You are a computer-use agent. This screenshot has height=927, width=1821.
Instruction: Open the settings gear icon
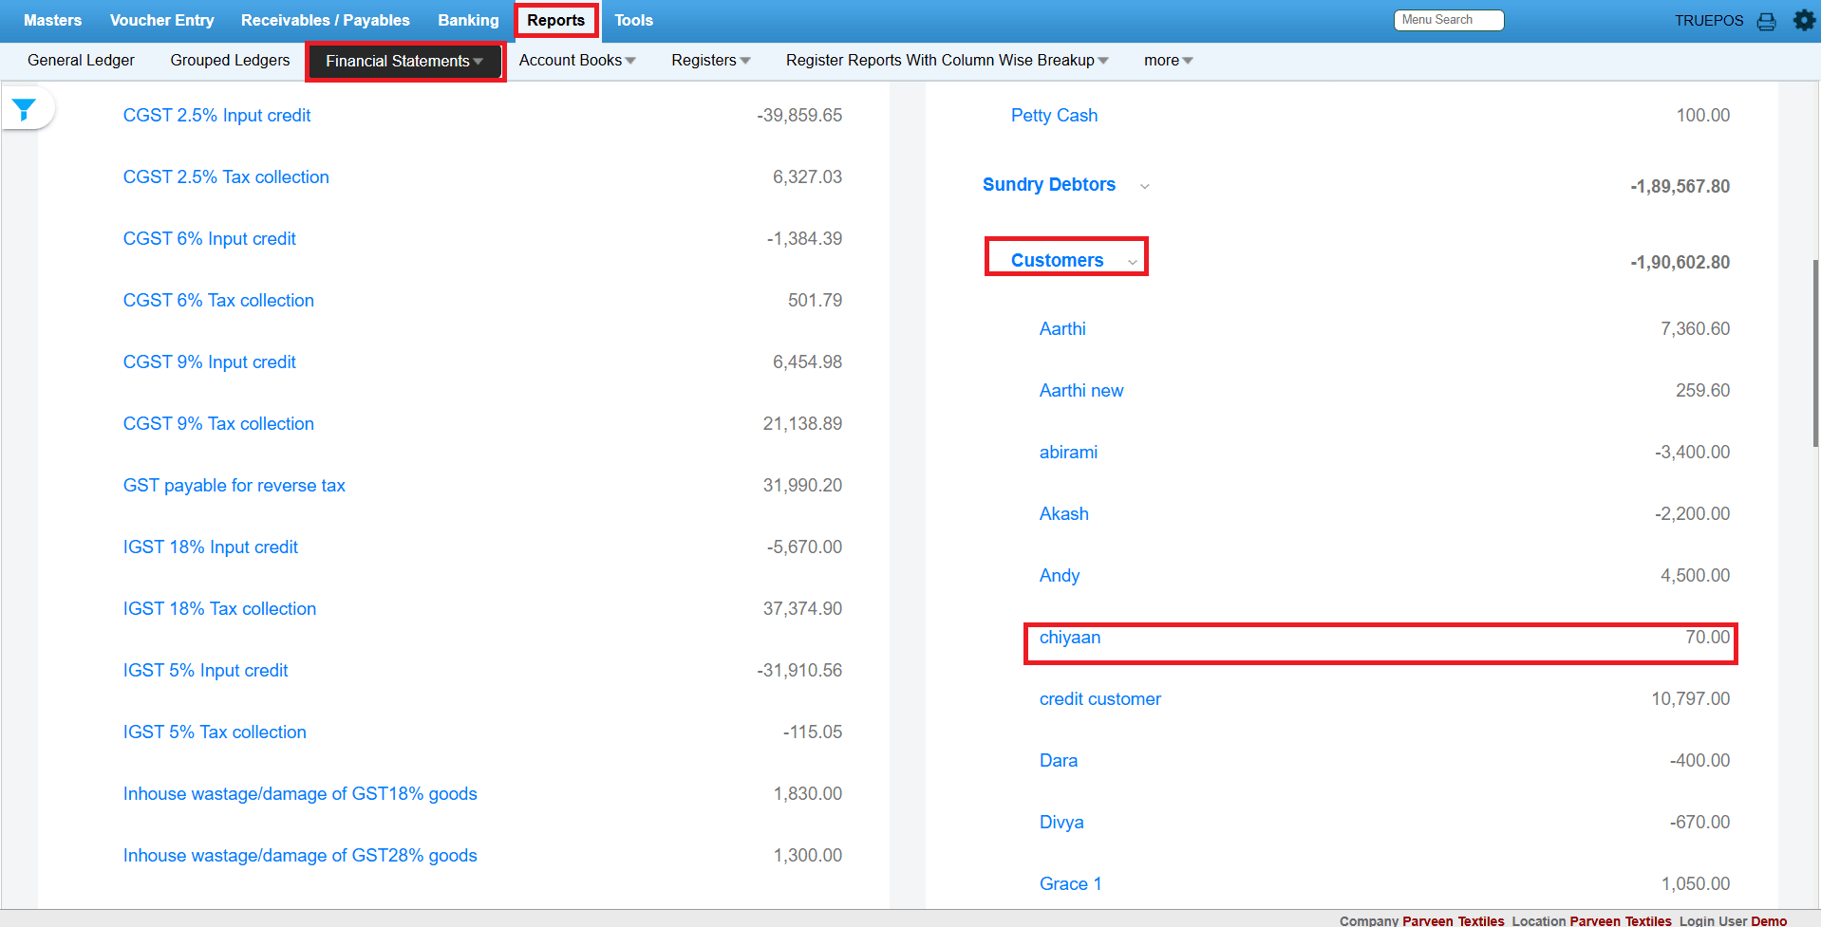(x=1804, y=20)
